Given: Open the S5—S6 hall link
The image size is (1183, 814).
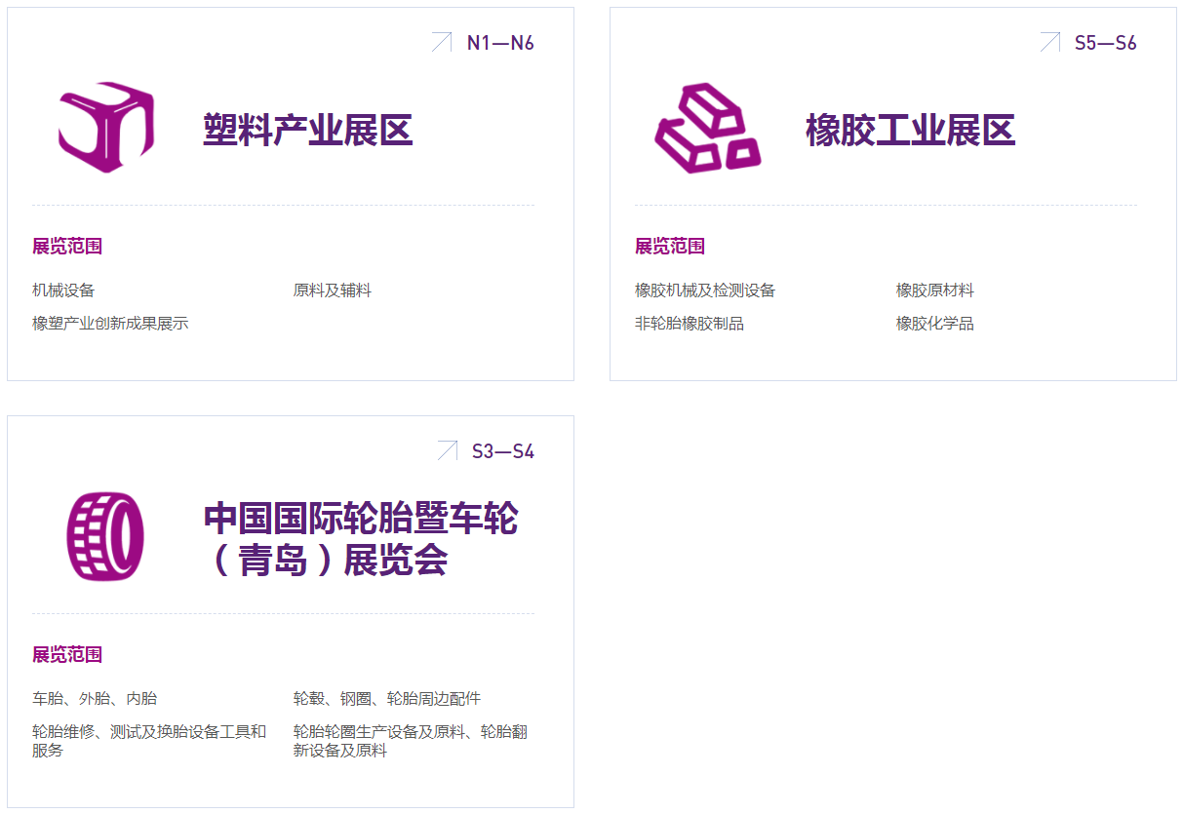Looking at the screenshot, I should pos(1105,43).
